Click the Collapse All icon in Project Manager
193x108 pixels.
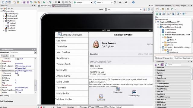click(x=163, y=14)
